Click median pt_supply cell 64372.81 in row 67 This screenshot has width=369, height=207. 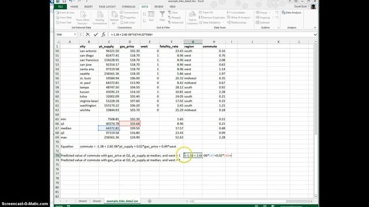[109, 128]
